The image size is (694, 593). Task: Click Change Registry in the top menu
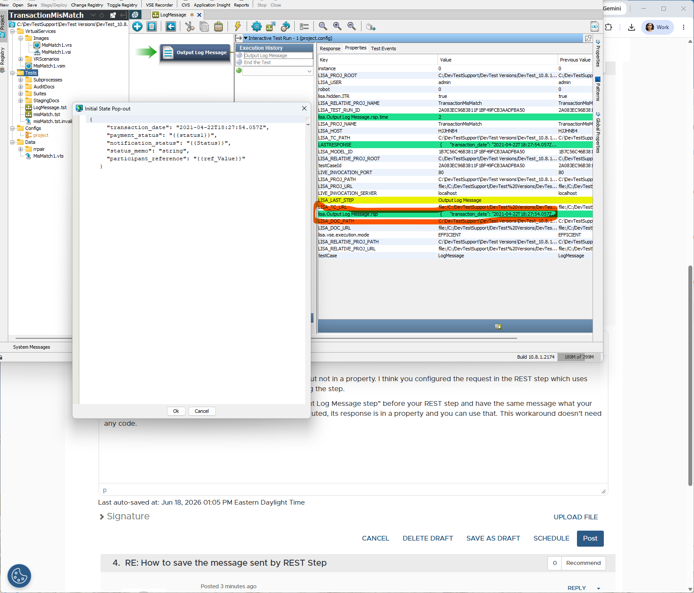tap(87, 5)
